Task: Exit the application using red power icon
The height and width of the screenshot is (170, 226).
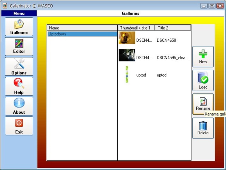Action: tap(19, 126)
